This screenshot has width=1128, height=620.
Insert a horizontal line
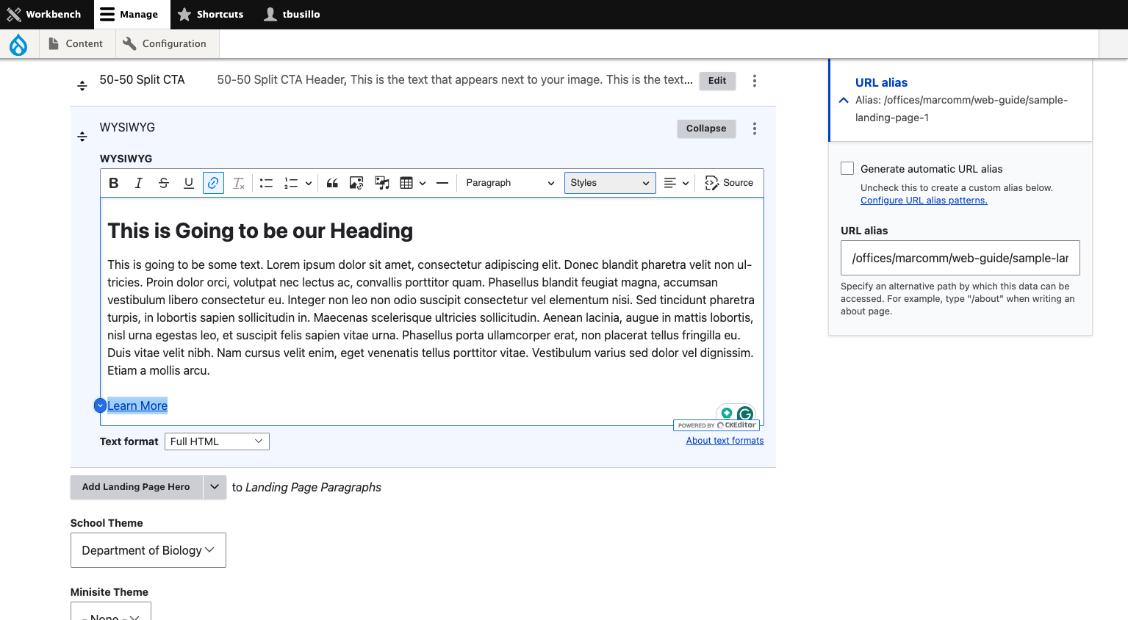point(442,183)
